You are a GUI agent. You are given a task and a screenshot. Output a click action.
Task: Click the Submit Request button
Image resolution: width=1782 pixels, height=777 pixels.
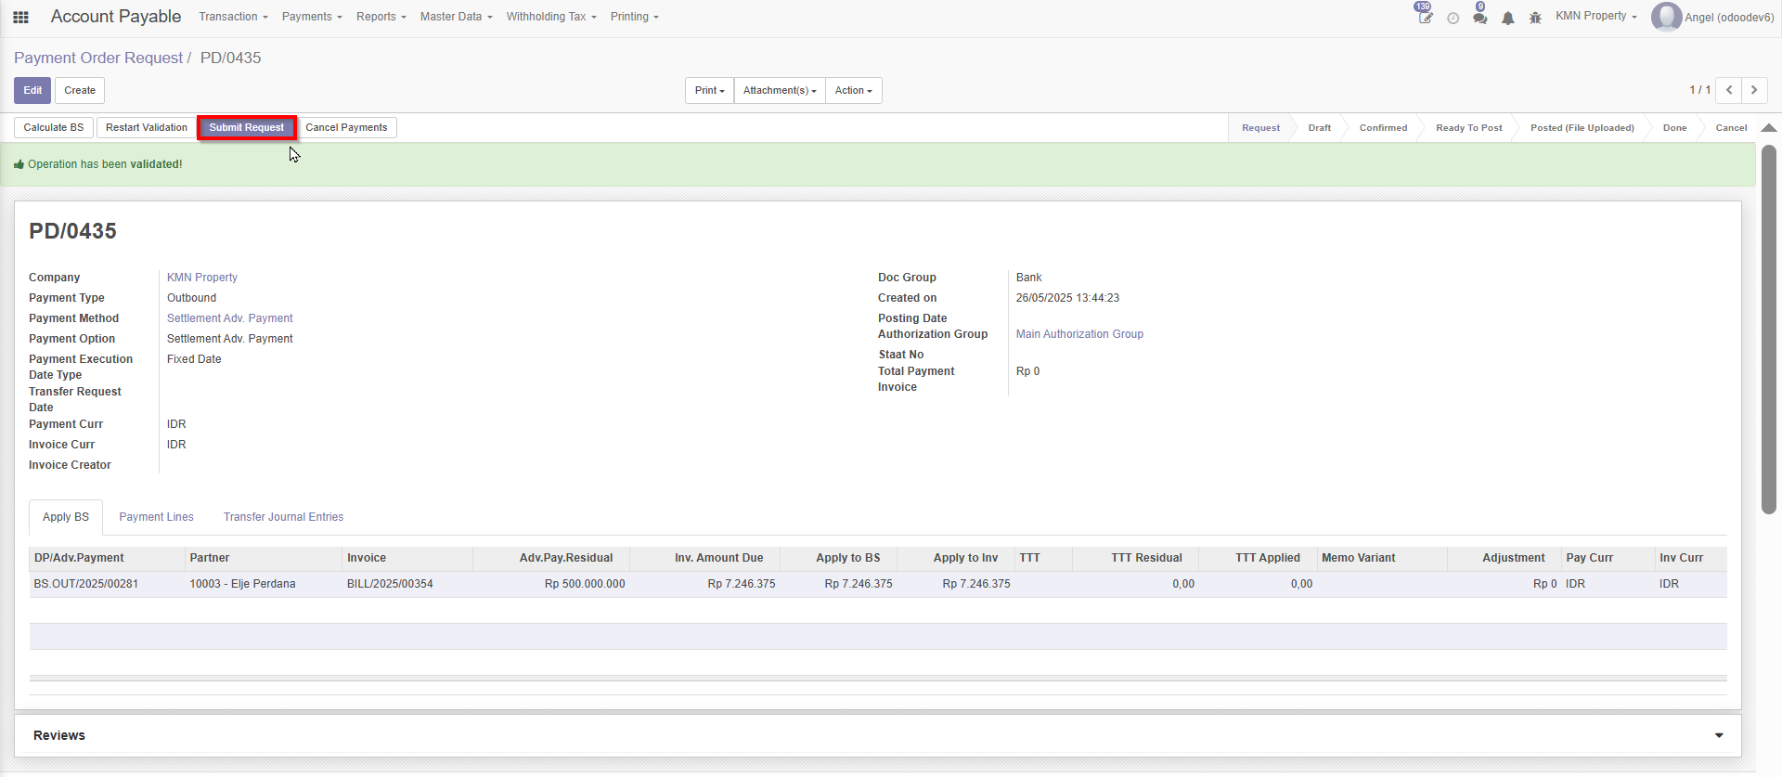tap(247, 127)
